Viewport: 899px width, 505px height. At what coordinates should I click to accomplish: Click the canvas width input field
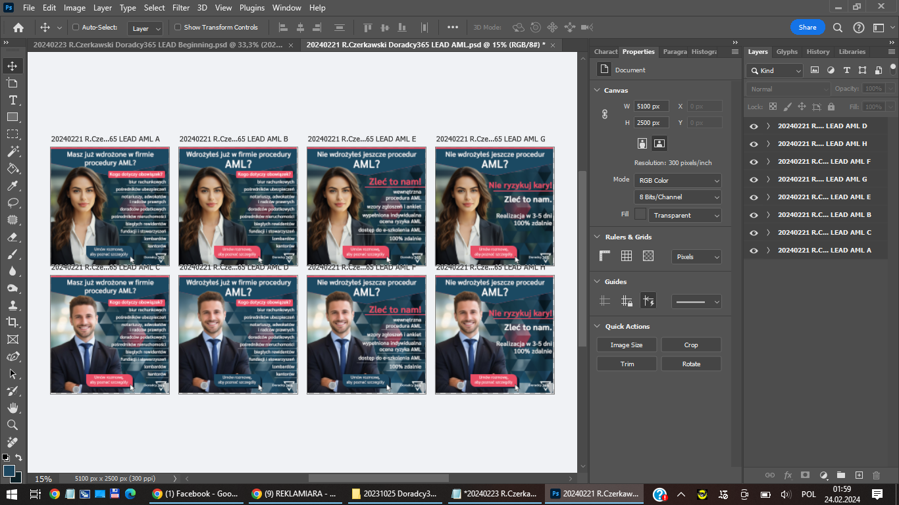(x=651, y=106)
